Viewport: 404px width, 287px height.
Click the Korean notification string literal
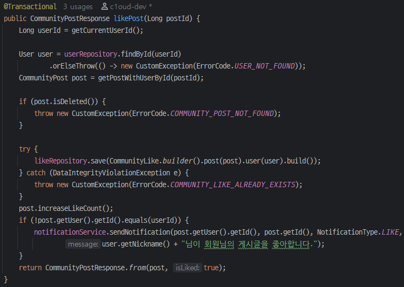coord(249,244)
